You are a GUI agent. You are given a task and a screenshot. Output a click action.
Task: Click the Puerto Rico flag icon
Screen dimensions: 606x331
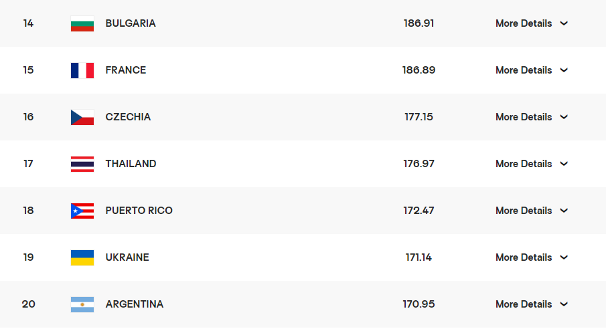(82, 211)
